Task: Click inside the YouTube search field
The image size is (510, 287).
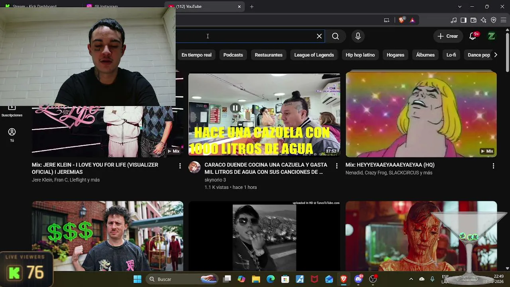Action: click(x=250, y=36)
